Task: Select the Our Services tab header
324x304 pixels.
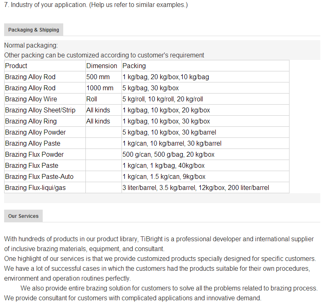Action: coord(23,216)
